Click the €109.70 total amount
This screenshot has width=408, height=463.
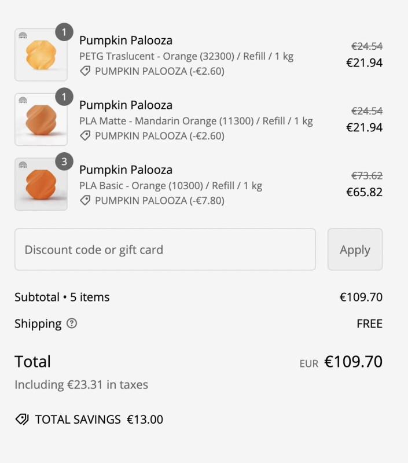click(353, 362)
